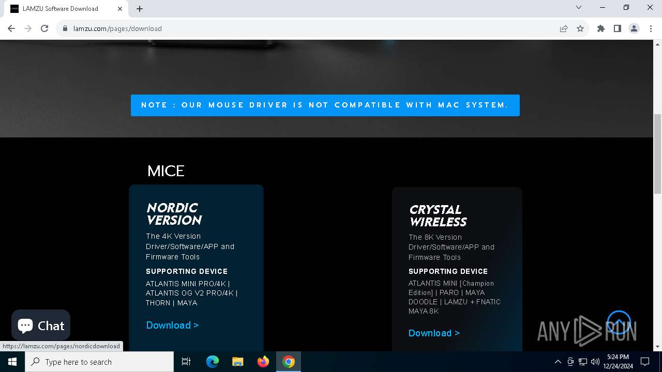662x372 pixels.
Task: Click the scroll-to-top circle arrow
Action: click(619, 322)
